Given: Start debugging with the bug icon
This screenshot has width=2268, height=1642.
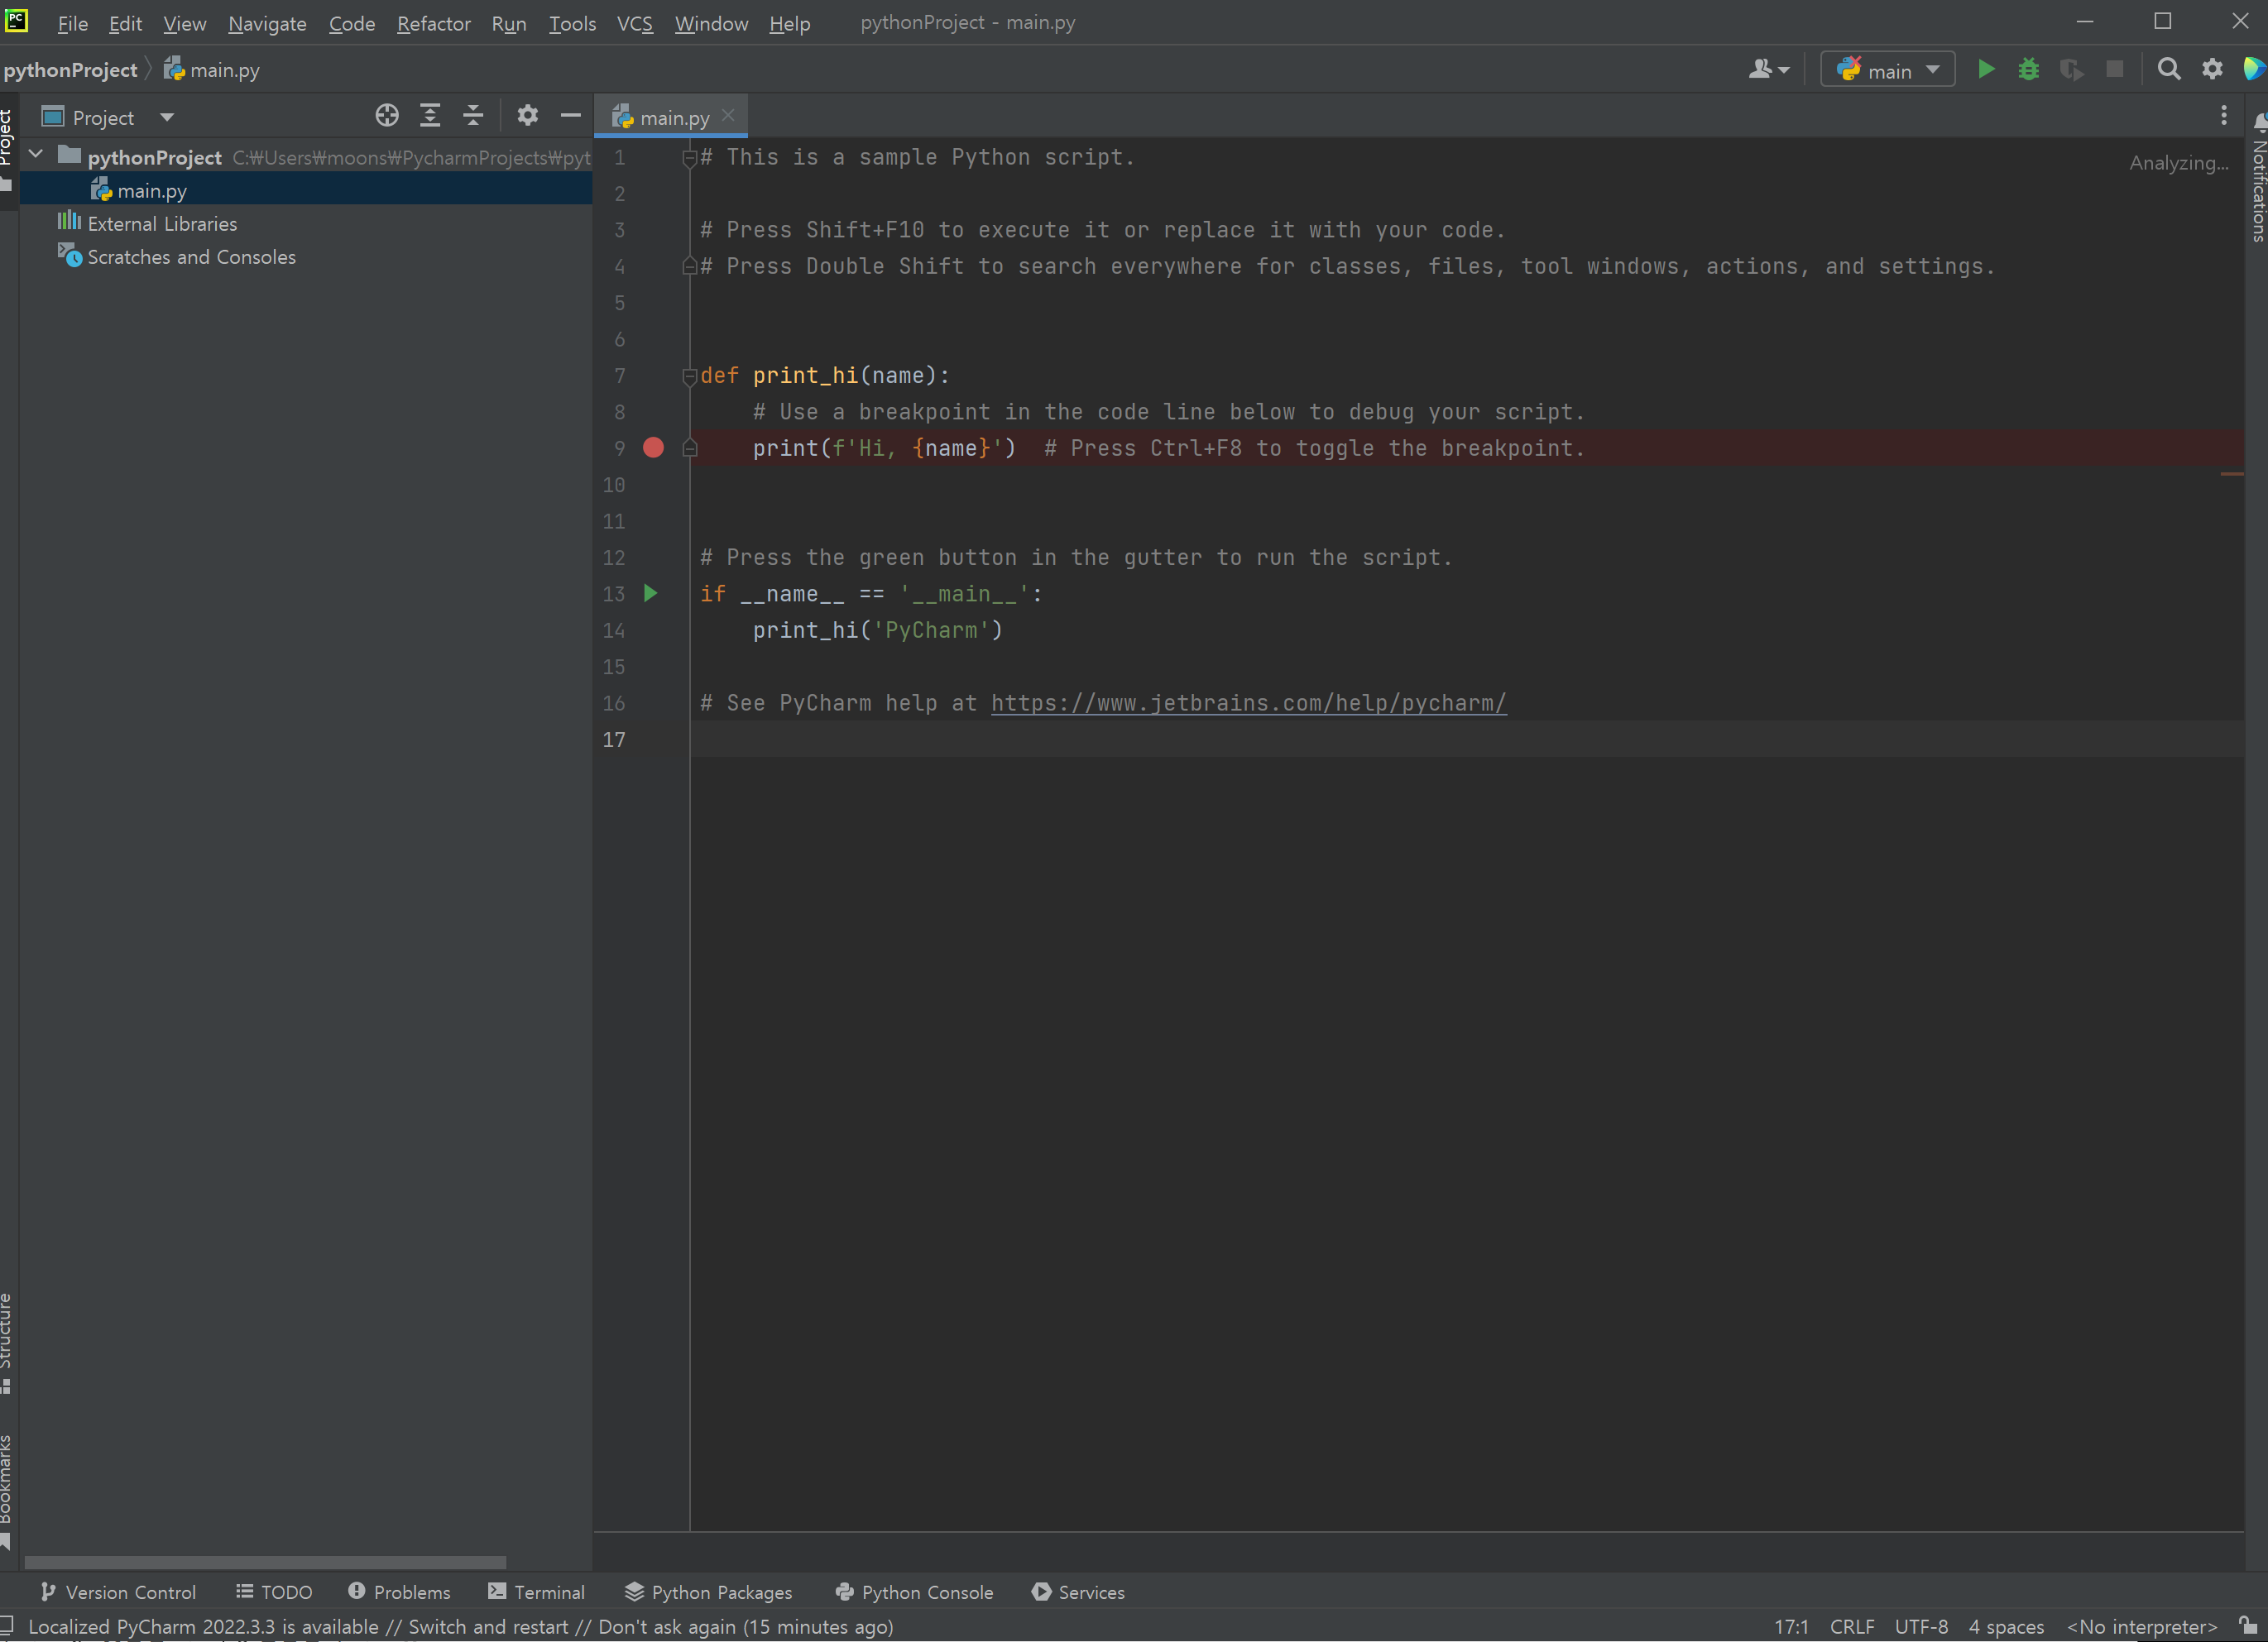Looking at the screenshot, I should coord(2028,69).
